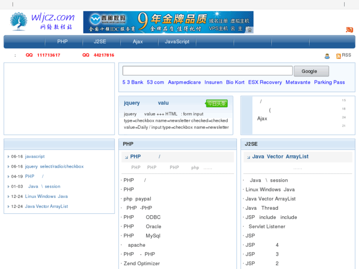This screenshot has width=359, height=269.
Task: Open the 12-24 Linux Windows Java article
Action: [46, 196]
